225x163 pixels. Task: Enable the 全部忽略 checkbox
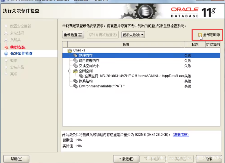coord(200,35)
